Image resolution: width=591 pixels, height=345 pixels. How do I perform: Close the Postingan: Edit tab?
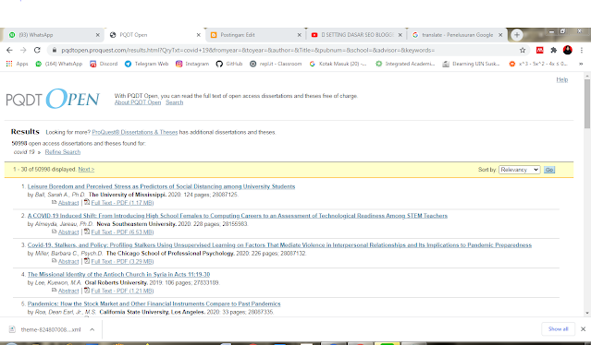coord(300,35)
